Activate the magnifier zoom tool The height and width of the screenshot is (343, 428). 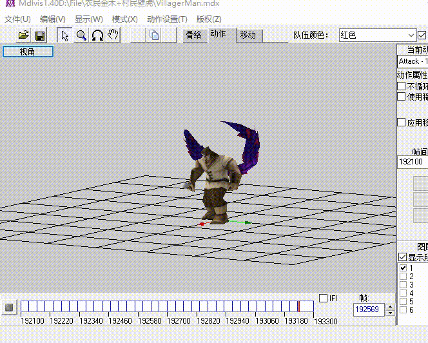(81, 35)
